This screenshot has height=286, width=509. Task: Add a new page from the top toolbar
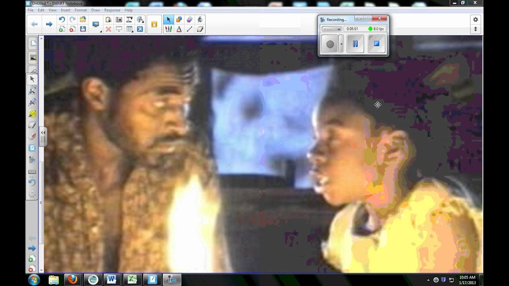pyautogui.click(x=62, y=29)
